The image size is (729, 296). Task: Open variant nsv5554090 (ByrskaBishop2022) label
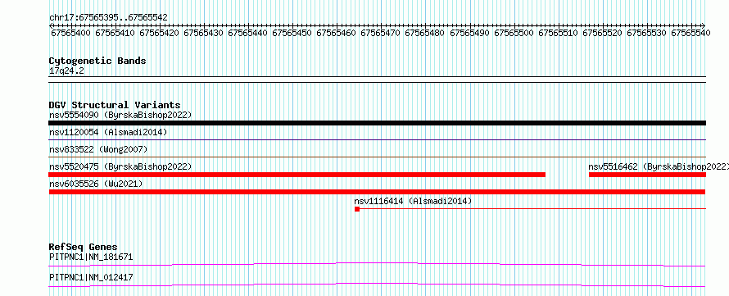(x=120, y=115)
